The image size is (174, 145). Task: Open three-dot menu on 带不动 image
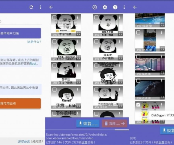click(77, 66)
